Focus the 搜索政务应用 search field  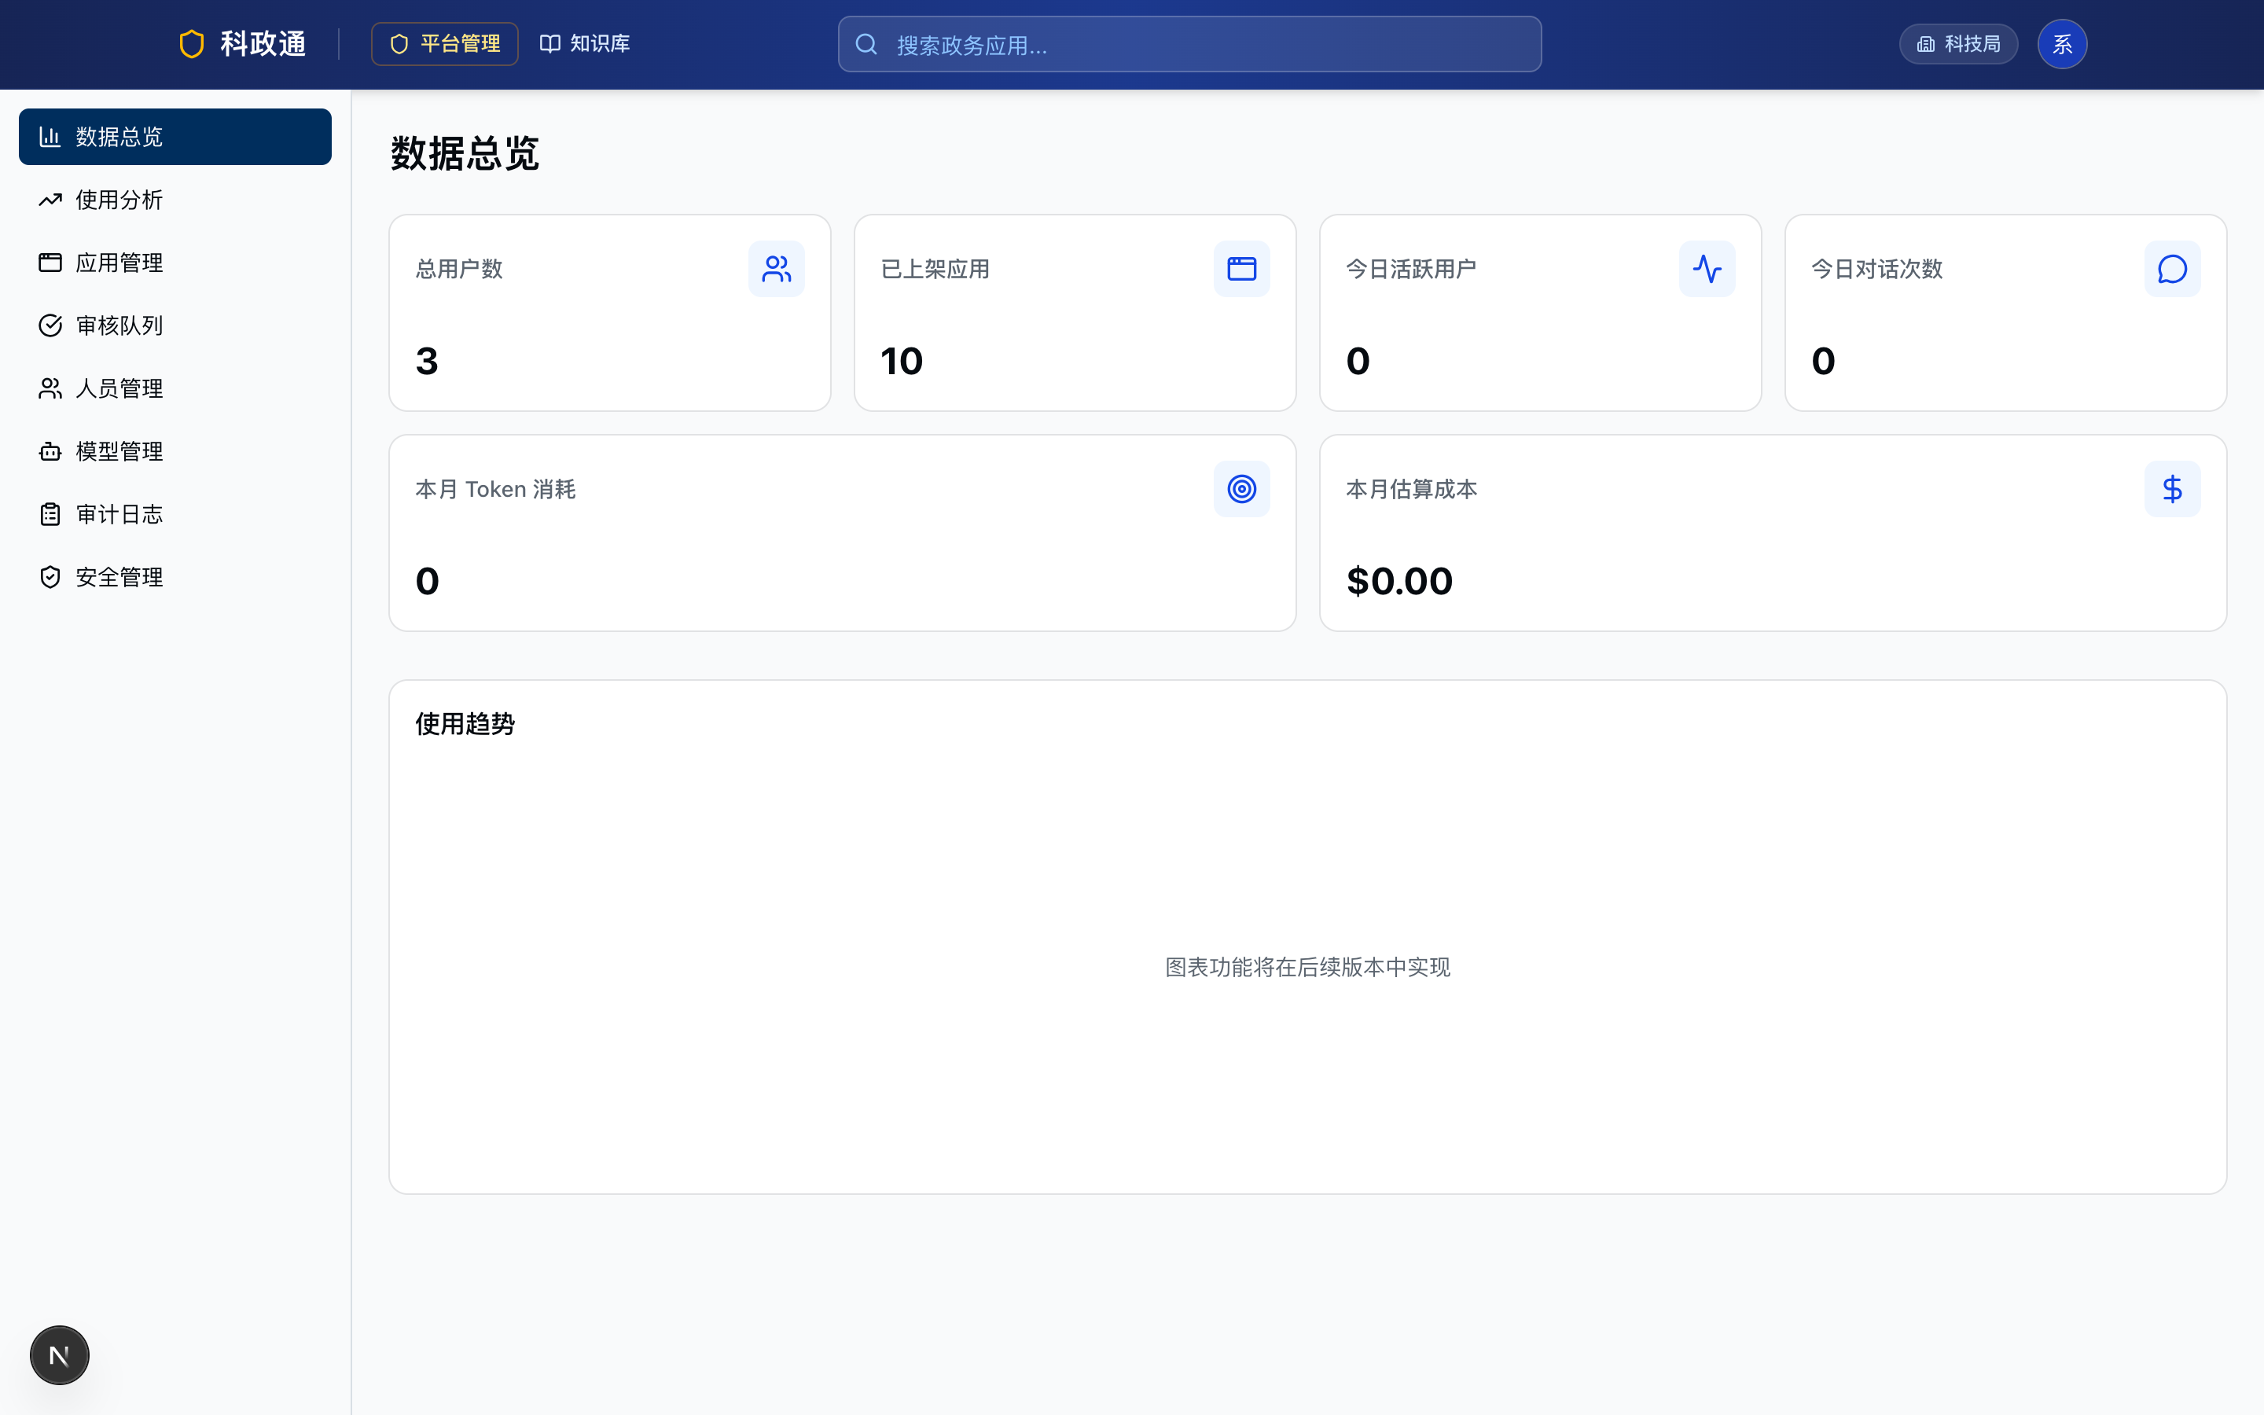[x=1189, y=44]
